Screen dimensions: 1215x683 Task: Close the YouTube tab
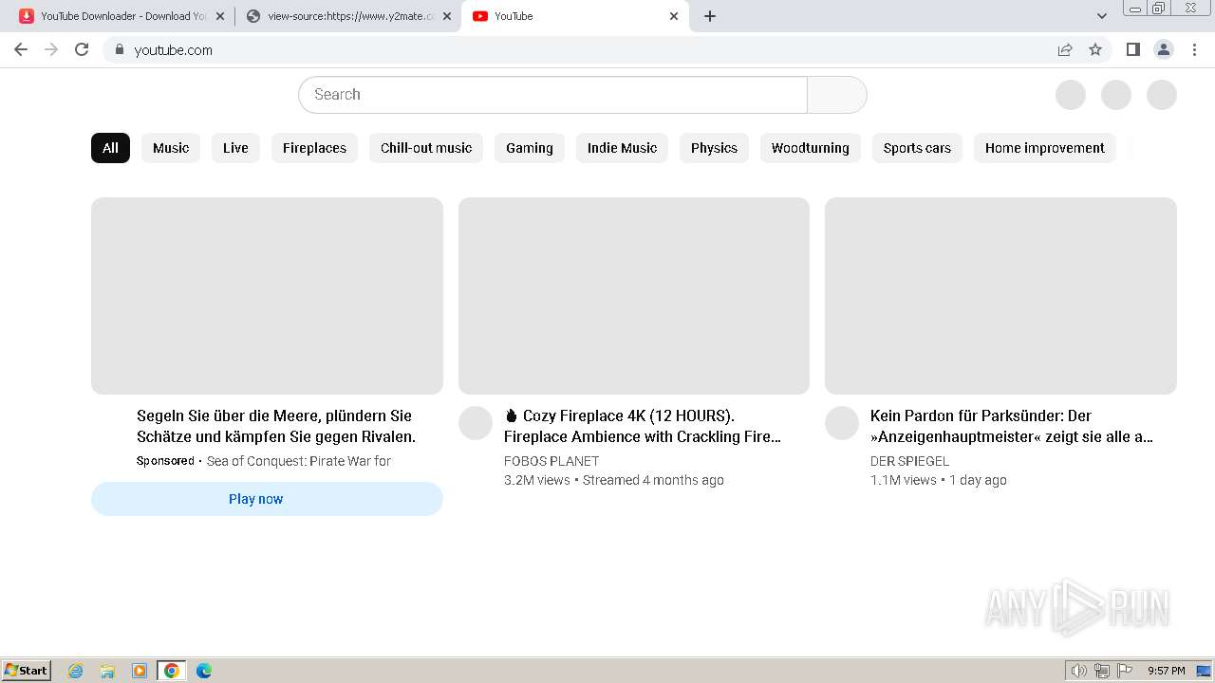pyautogui.click(x=674, y=16)
